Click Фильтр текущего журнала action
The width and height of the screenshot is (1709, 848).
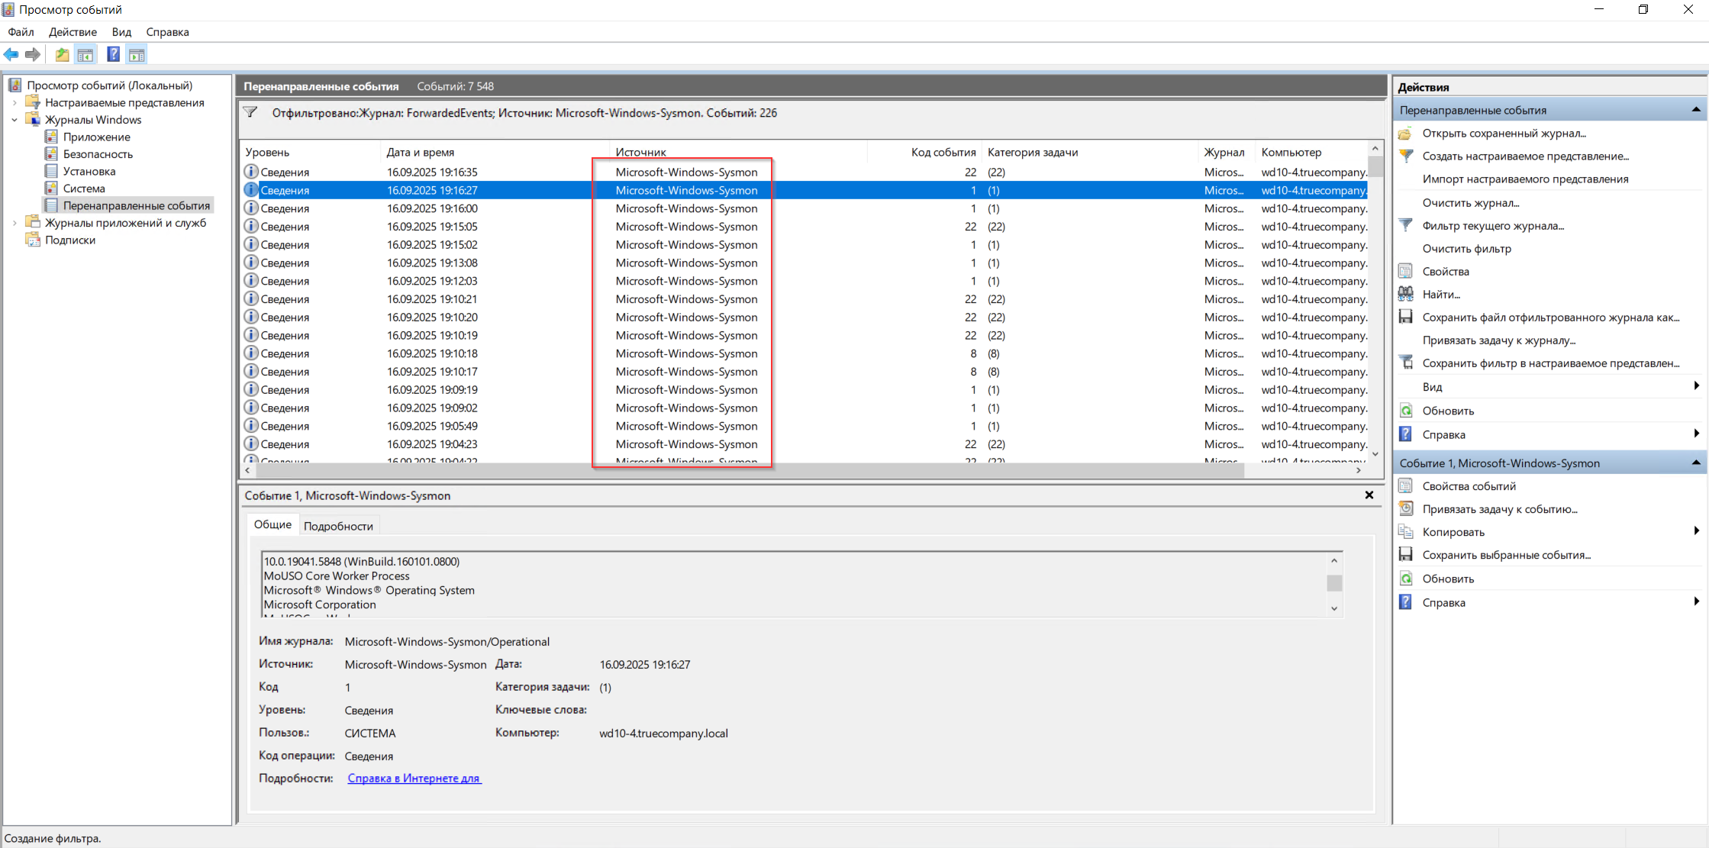pos(1492,225)
